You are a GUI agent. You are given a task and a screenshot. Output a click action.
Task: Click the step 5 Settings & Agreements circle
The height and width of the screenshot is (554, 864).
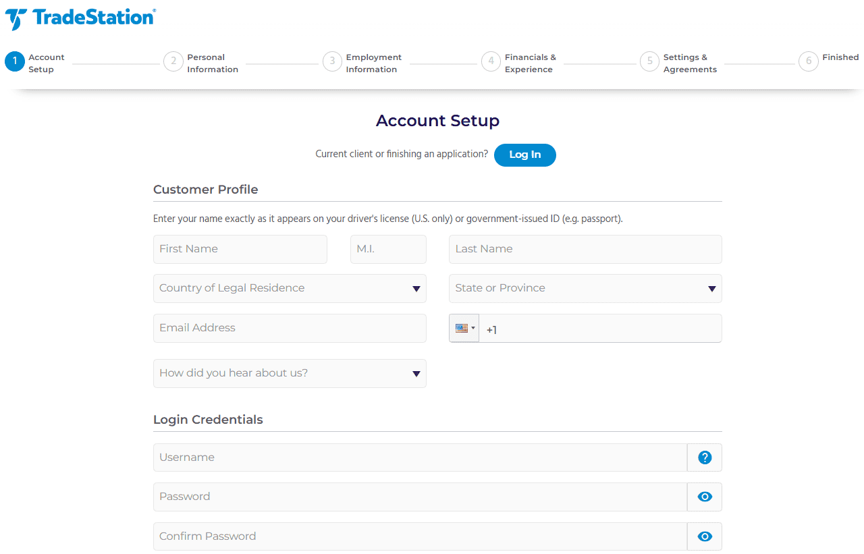649,61
